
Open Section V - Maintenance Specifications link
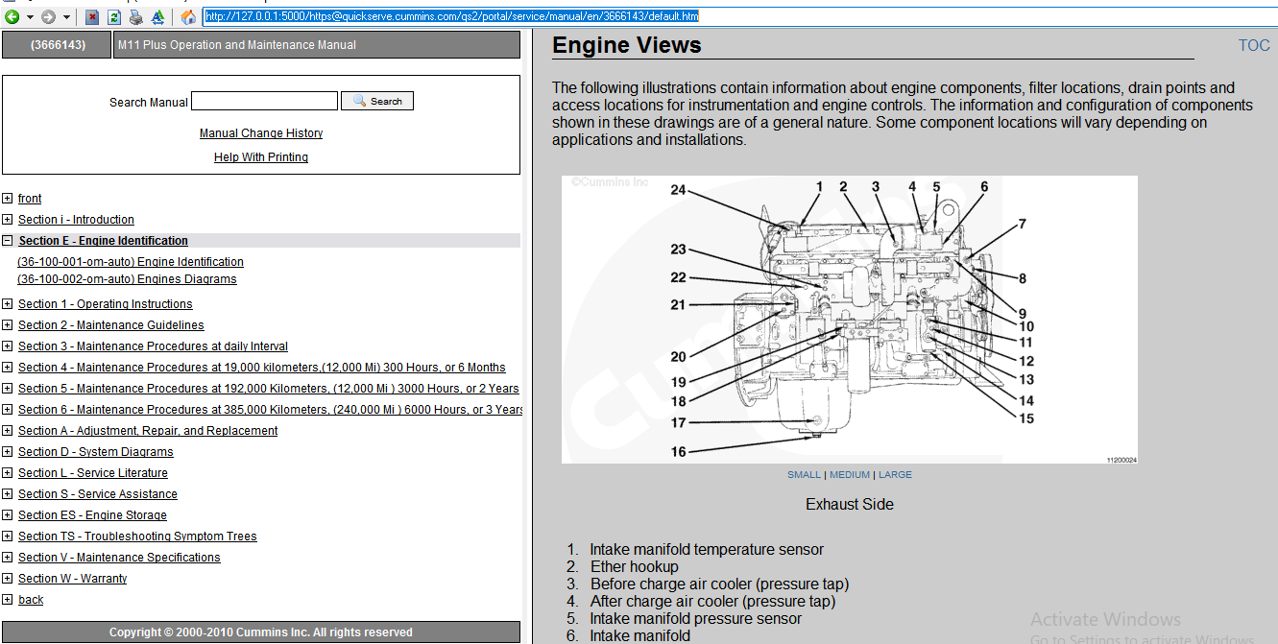119,558
